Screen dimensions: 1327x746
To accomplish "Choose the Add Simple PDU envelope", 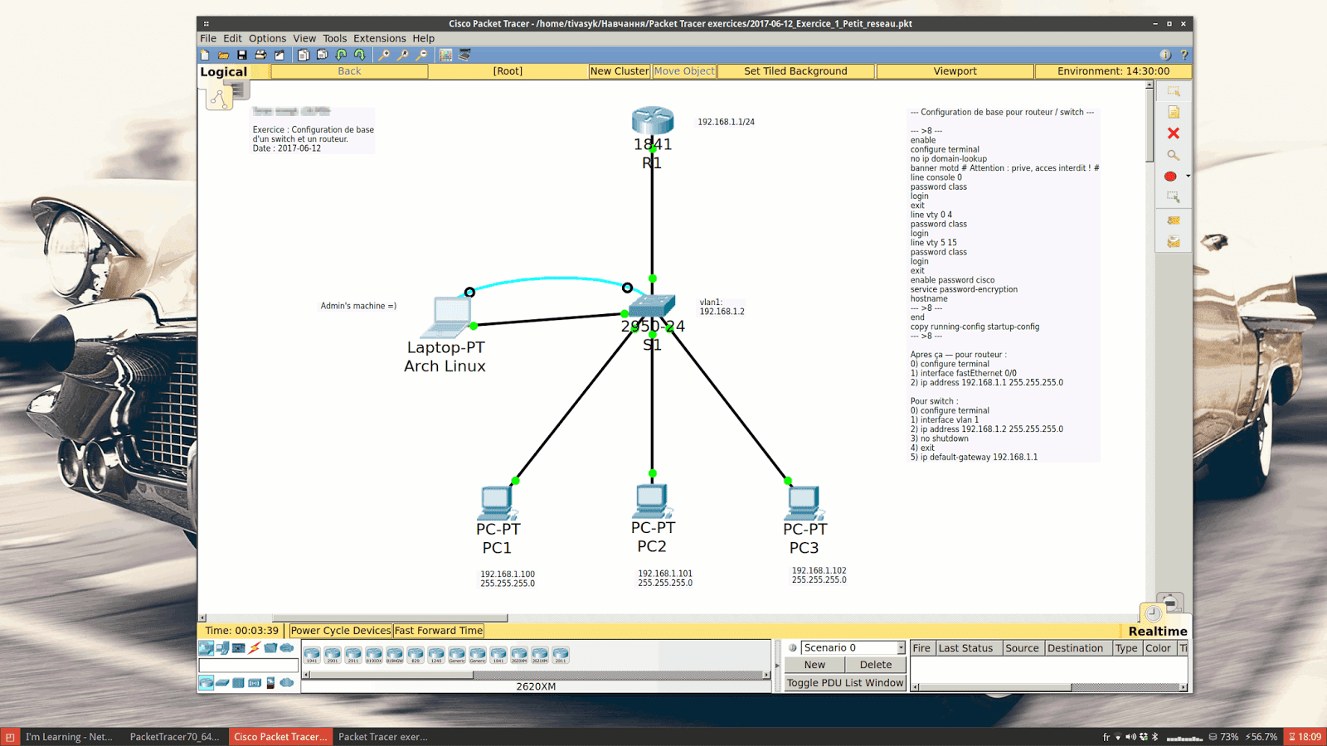I will point(1173,220).
